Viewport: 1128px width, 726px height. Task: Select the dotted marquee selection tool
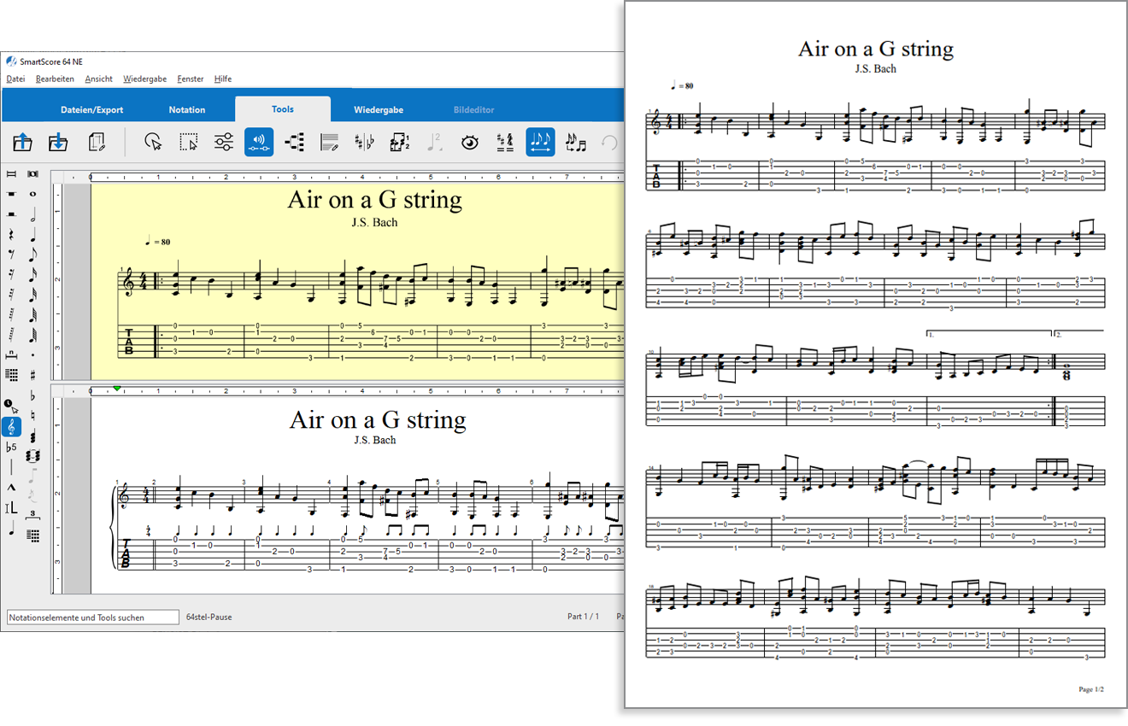click(x=189, y=143)
